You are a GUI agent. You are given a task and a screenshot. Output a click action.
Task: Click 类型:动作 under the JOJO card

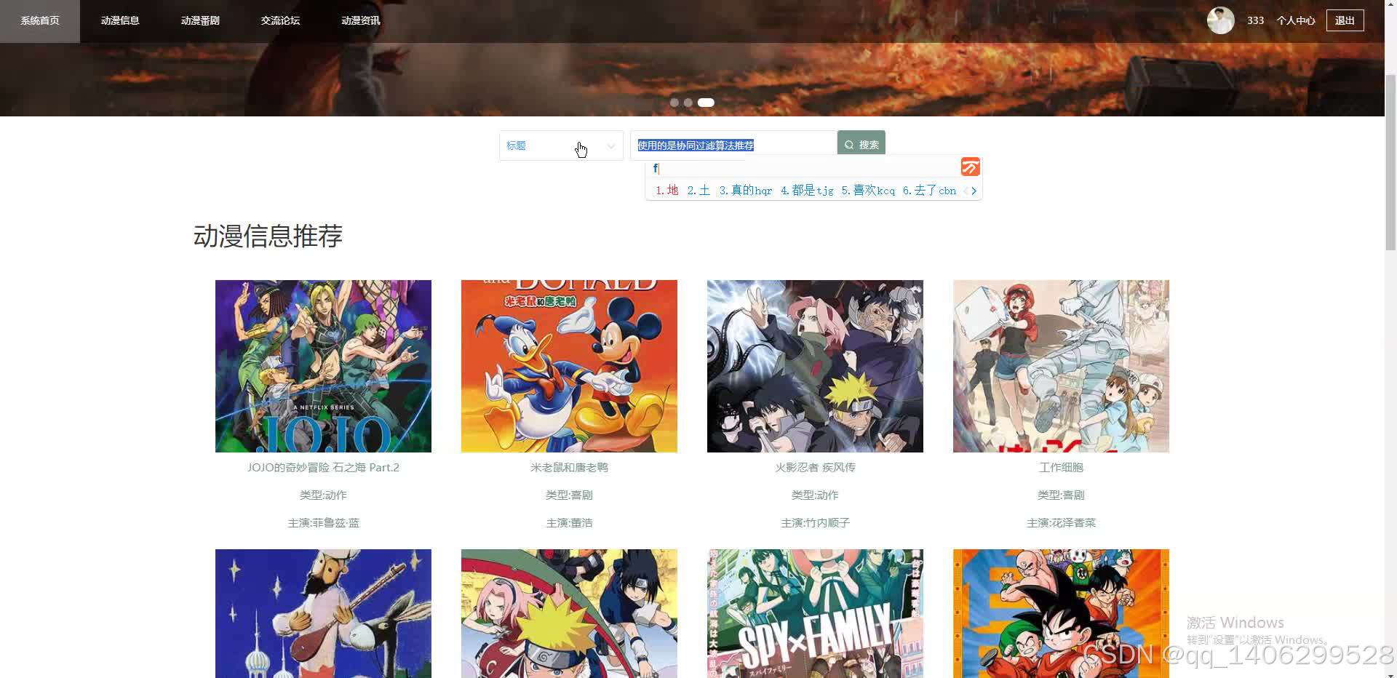tap(323, 495)
